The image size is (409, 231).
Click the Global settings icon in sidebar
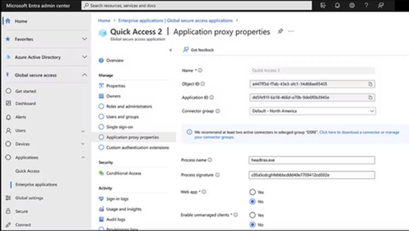(x=8, y=198)
